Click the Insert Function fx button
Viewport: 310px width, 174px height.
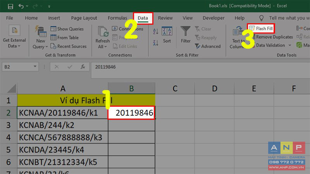[83, 67]
